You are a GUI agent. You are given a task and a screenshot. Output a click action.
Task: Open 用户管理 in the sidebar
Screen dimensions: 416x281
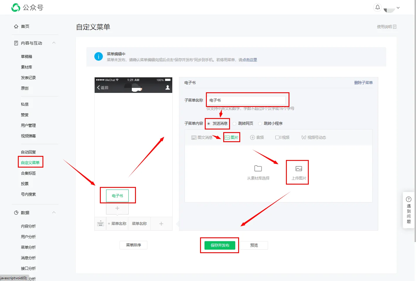point(28,125)
